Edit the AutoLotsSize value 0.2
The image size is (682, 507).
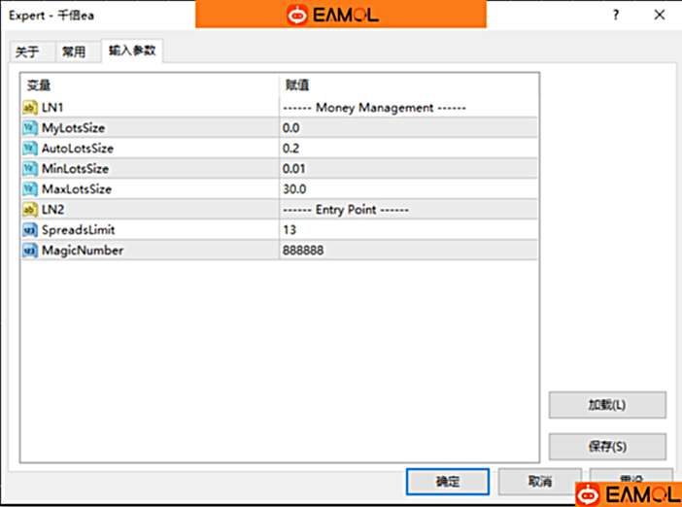[408, 149]
